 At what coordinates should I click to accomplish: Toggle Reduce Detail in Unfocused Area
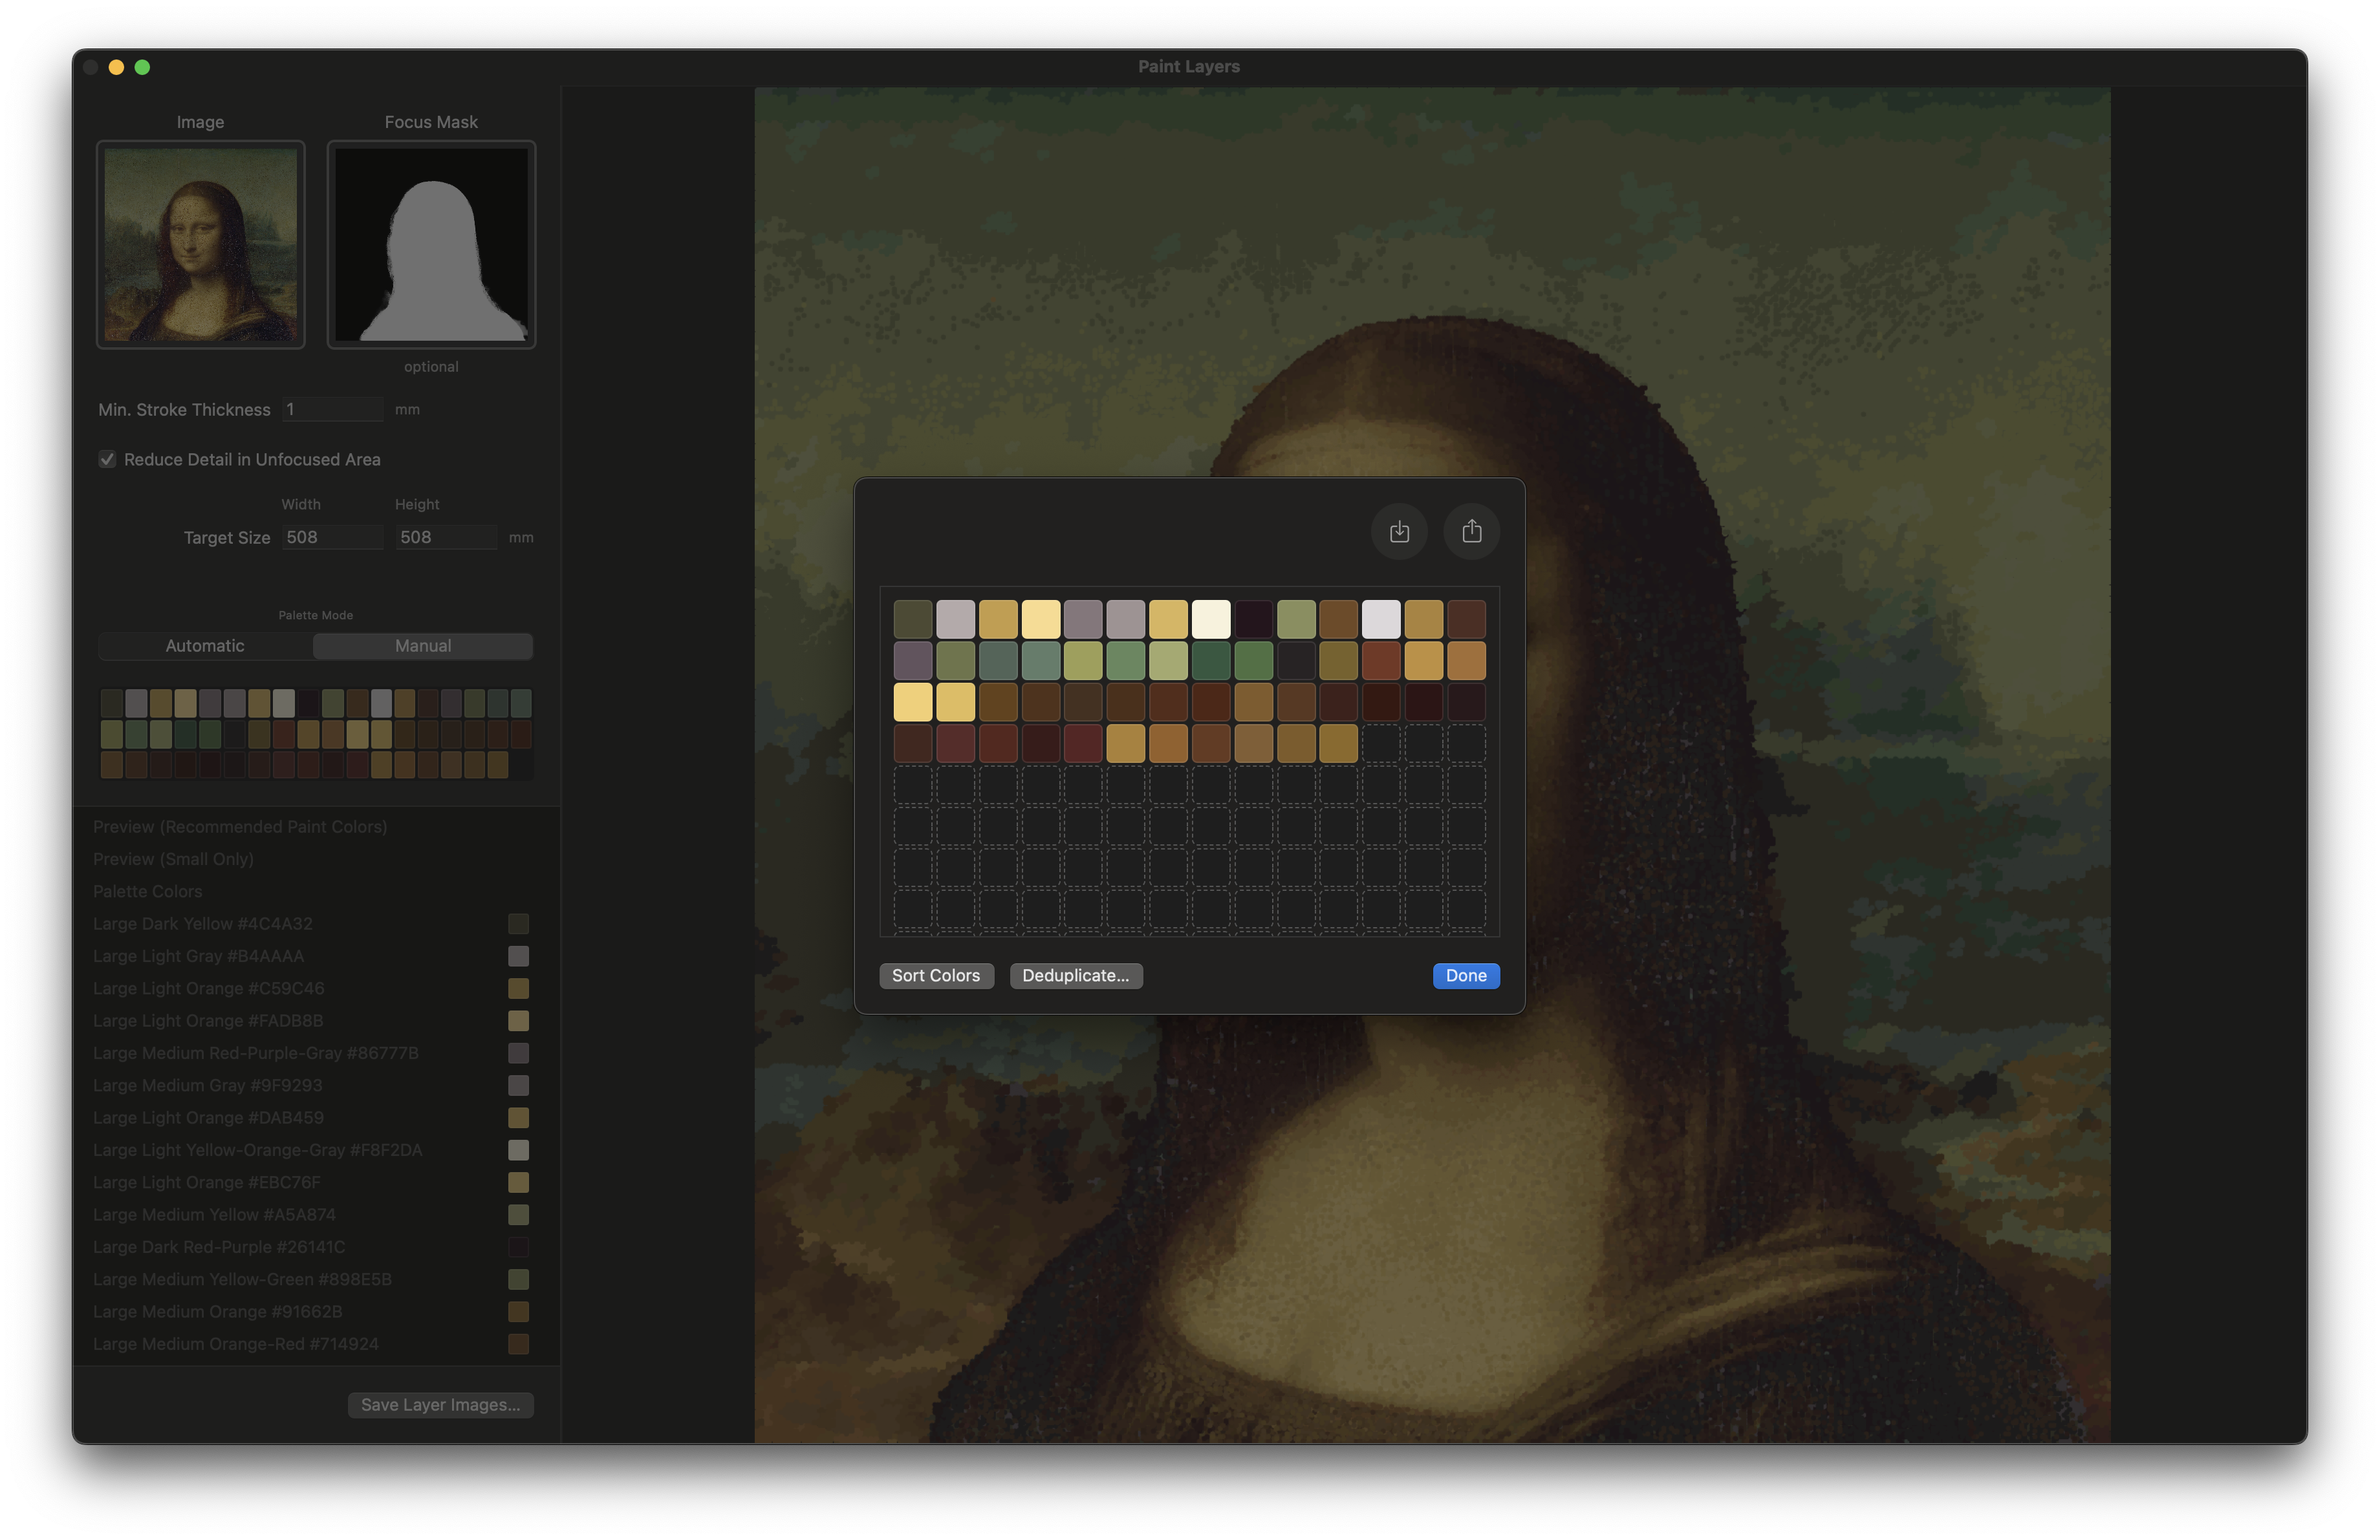[107, 460]
